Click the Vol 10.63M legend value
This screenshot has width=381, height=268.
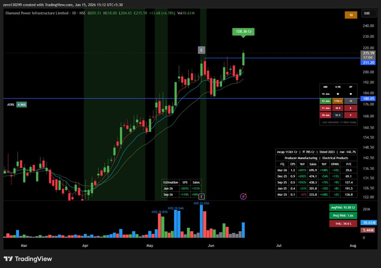tap(186, 13)
